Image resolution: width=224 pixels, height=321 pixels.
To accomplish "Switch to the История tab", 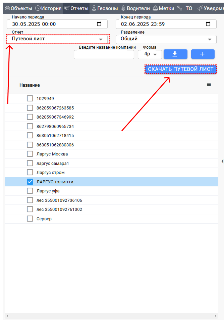I will 49,8.
